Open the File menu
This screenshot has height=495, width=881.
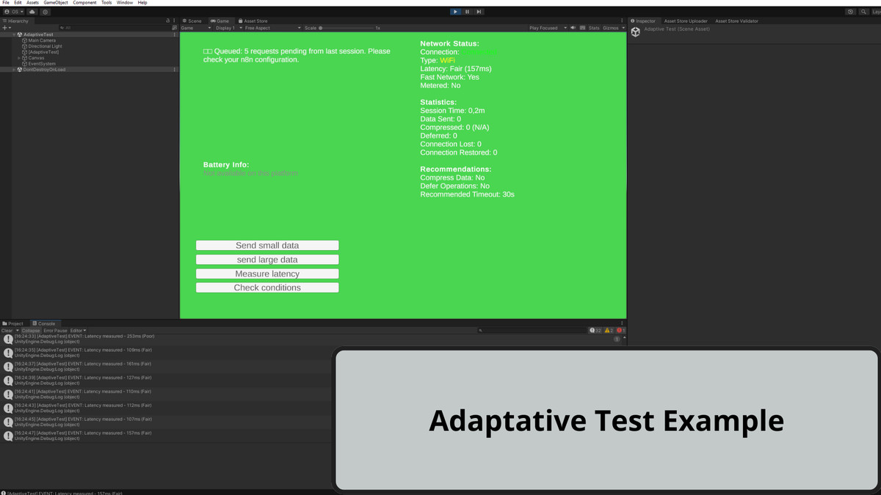point(6,3)
